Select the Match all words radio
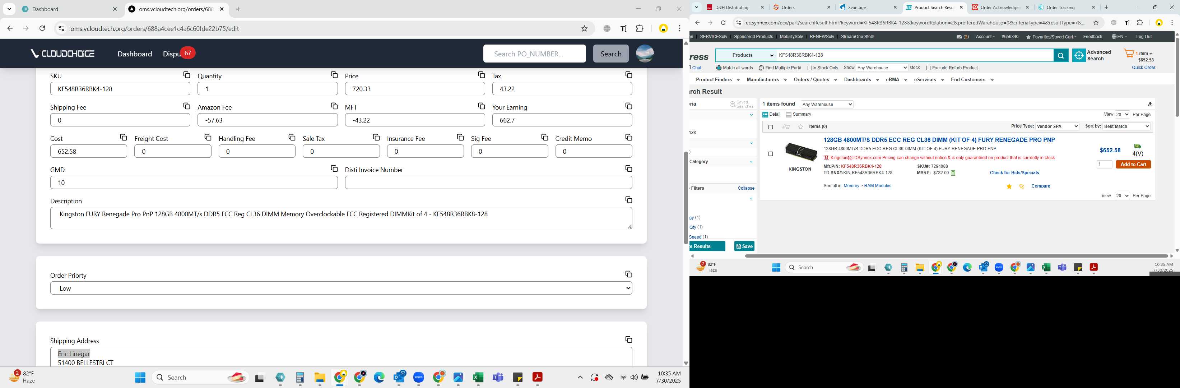Image resolution: width=1180 pixels, height=388 pixels. (719, 68)
